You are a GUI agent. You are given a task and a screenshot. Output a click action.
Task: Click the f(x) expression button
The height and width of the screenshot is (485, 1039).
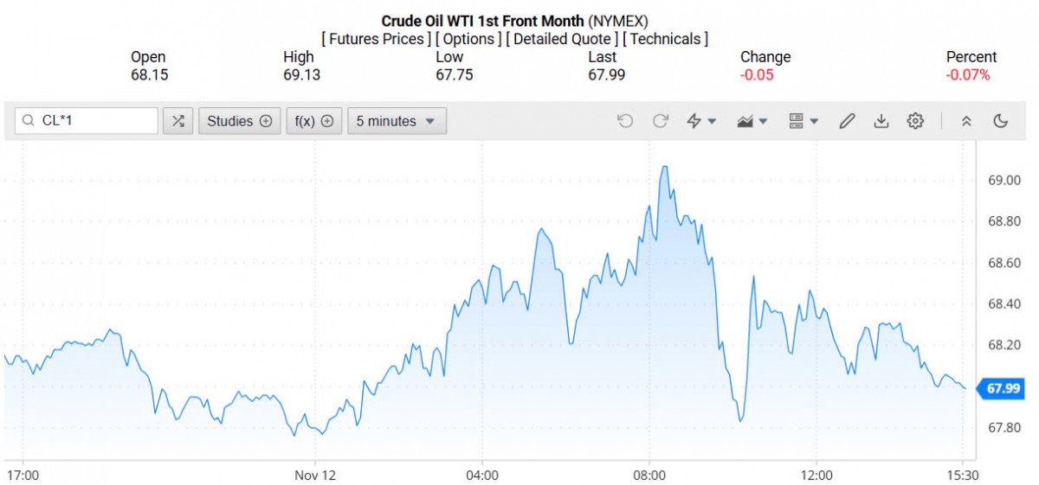314,121
